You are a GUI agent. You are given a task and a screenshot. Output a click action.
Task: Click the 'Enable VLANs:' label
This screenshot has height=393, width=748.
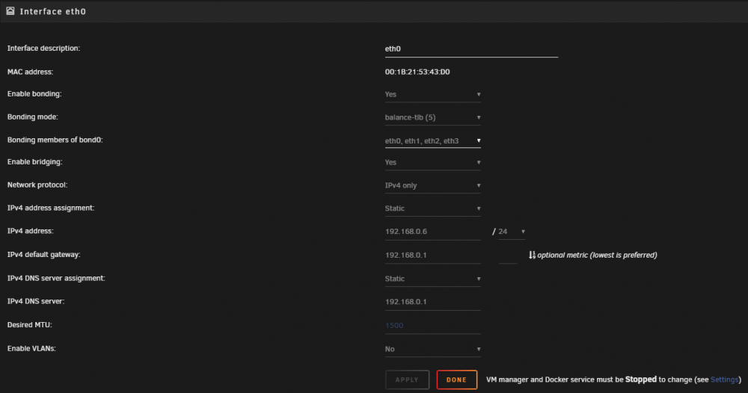click(x=31, y=349)
